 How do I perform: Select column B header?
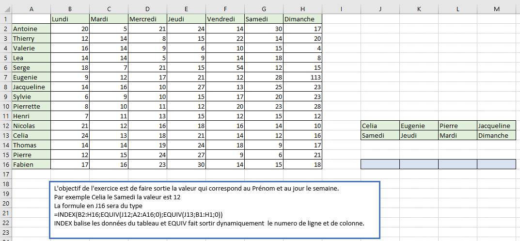(x=70, y=9)
